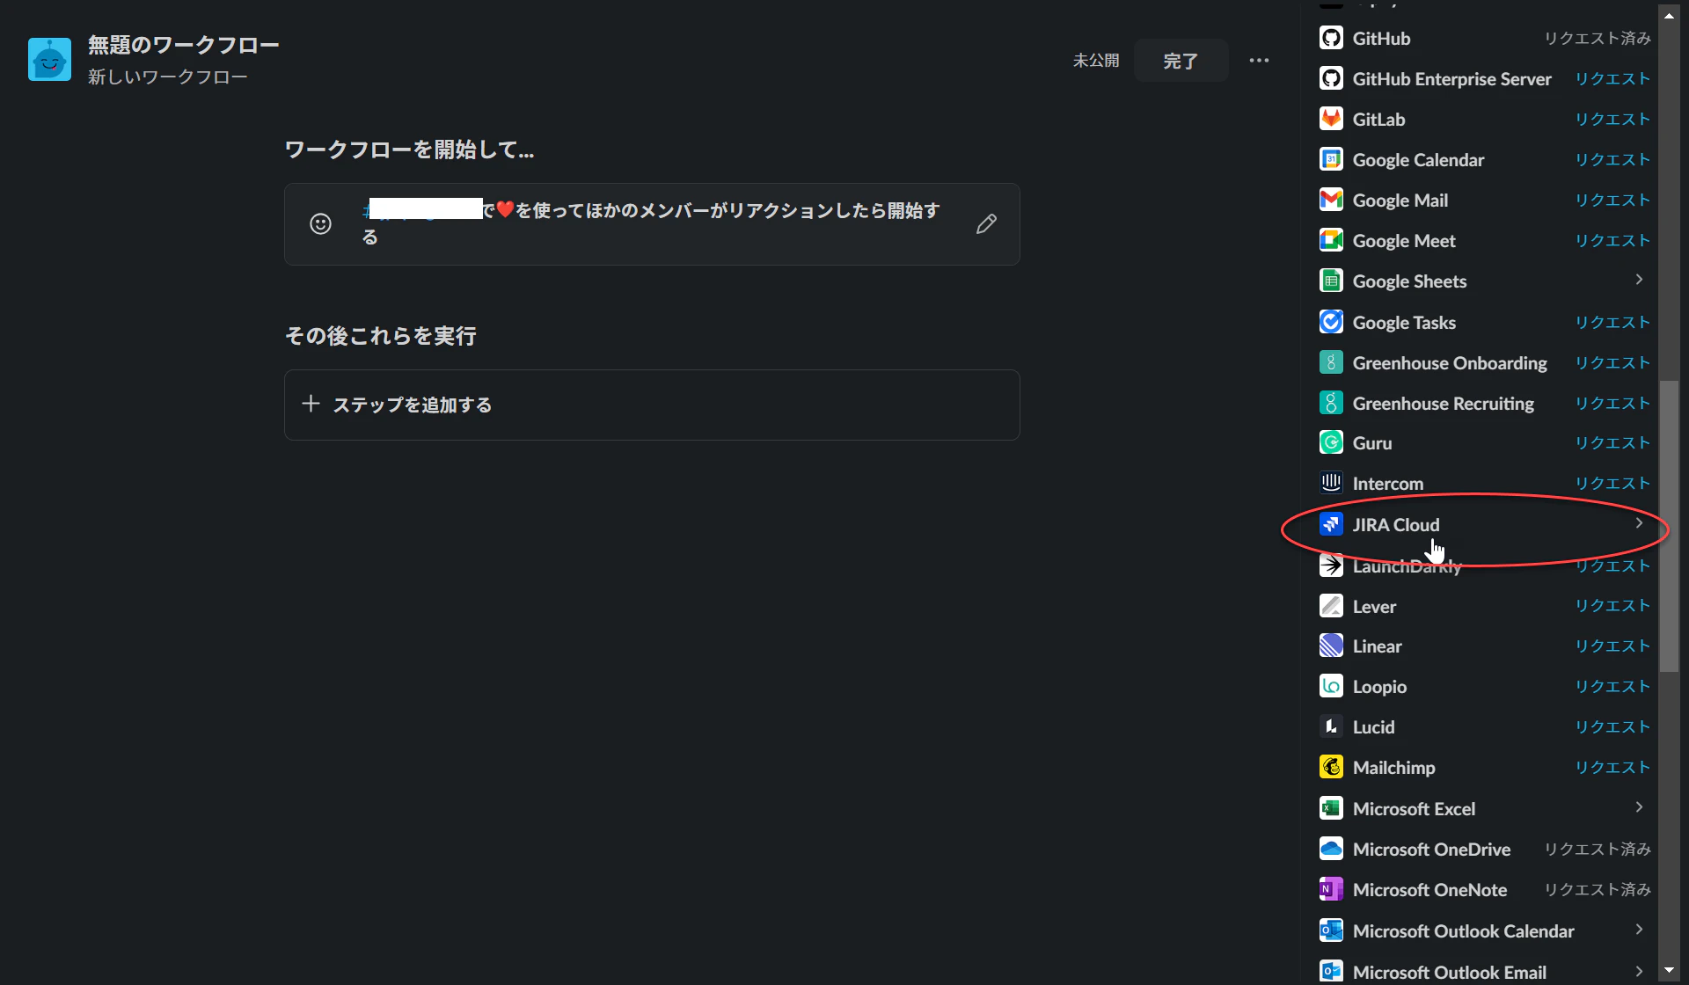
Task: Click the emoji reaction trigger icon
Action: point(321,224)
